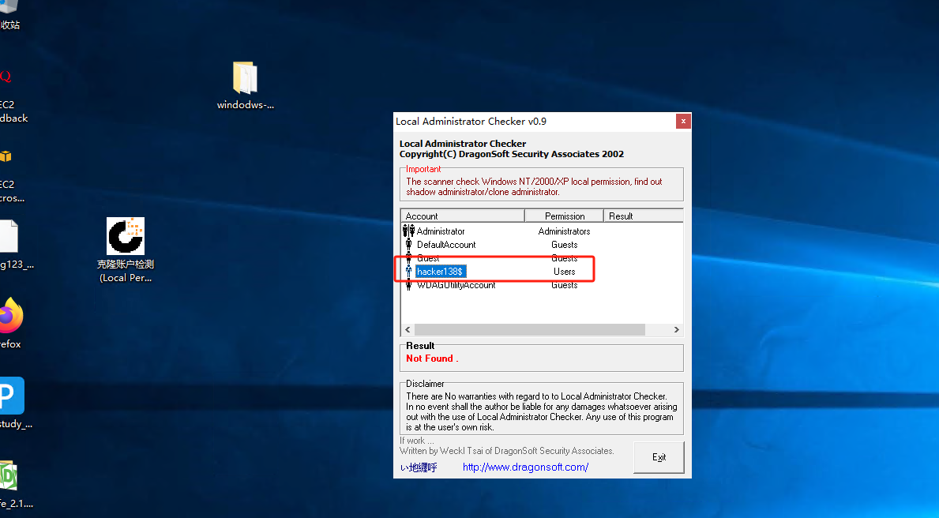Click the list's scroll left arrow
Image resolution: width=939 pixels, height=518 pixels.
tap(408, 329)
